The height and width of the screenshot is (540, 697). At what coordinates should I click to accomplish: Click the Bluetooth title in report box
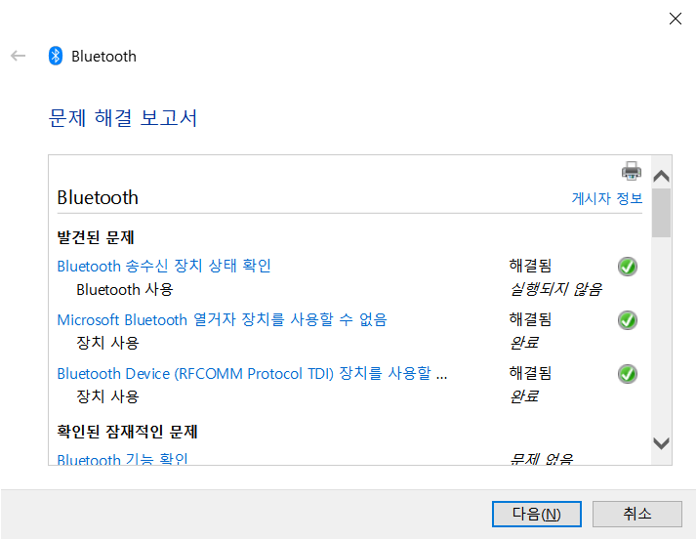pyautogui.click(x=98, y=197)
